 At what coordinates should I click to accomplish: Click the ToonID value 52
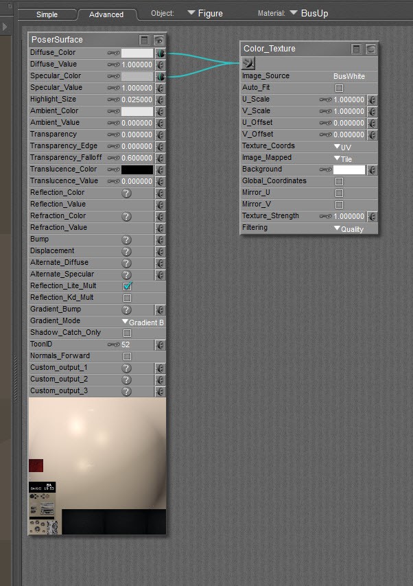pyautogui.click(x=126, y=344)
